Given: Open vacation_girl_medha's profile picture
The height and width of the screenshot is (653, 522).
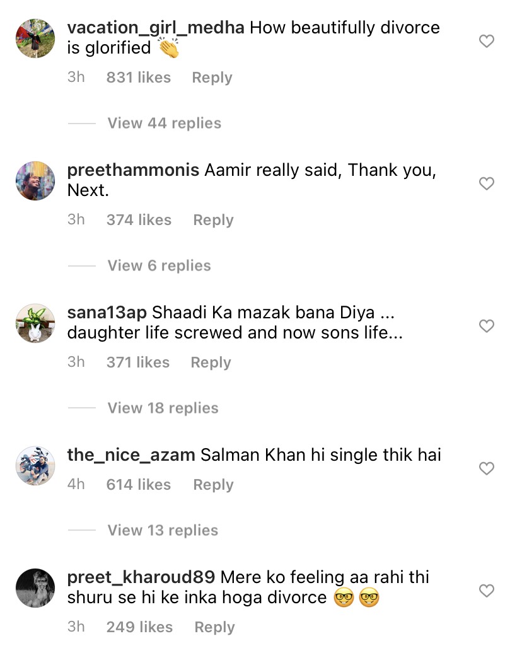Looking at the screenshot, I should (x=35, y=38).
